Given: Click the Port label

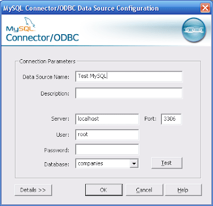Looking at the screenshot, I should (x=150, y=118).
